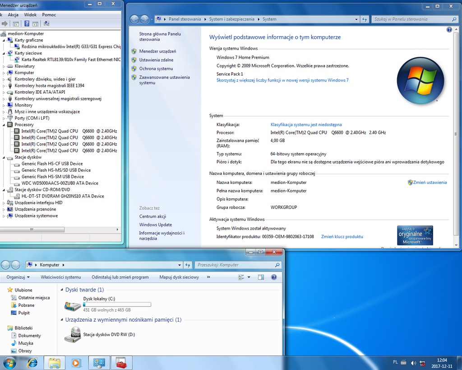Click Odinstaluj lub zmień program
This screenshot has height=370, width=462.
click(x=120, y=277)
